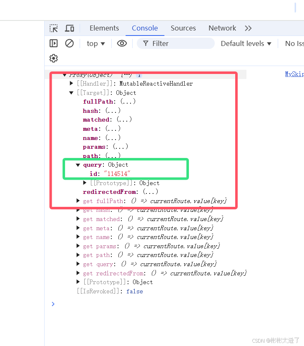Screen dimensions: 304x346
Task: Expand the get meta getter
Action: point(78,228)
